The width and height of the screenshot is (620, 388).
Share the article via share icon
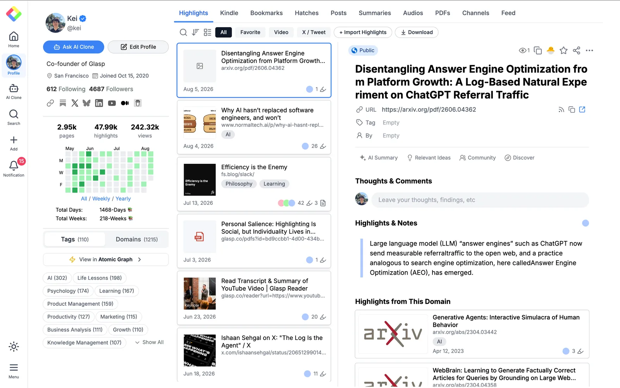(577, 50)
